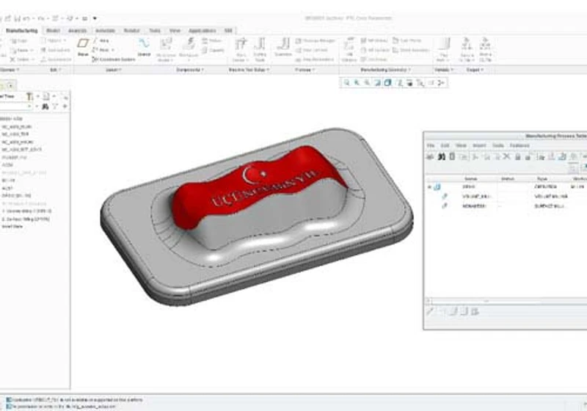This screenshot has height=411, width=587.
Task: Click the Point datum tool
Action: [x=102, y=50]
